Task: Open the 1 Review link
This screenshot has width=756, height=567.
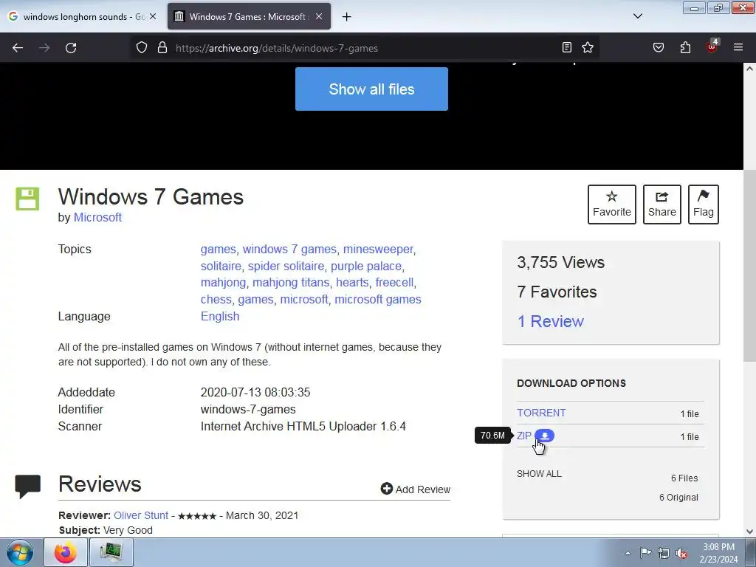Action: pos(551,322)
